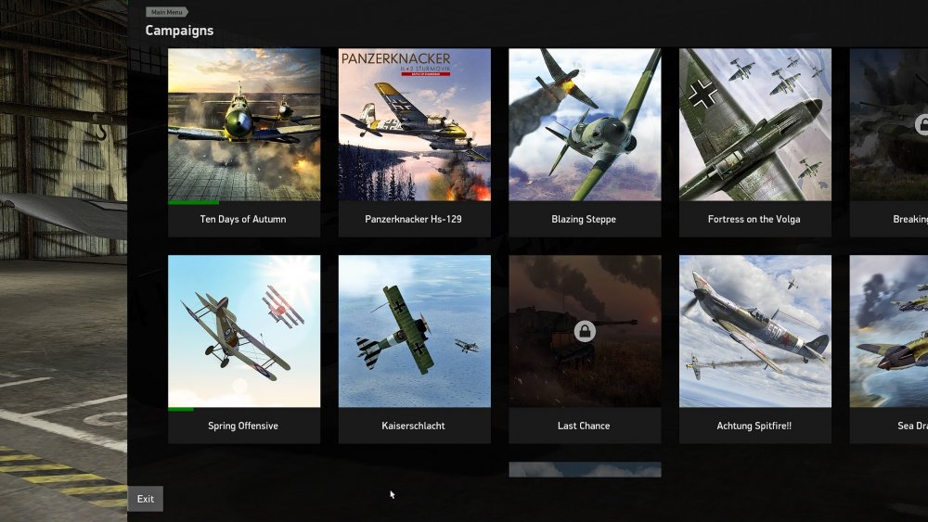Select partially visible campaign below Last Chance
Screen dimensions: 928x522
(585, 469)
